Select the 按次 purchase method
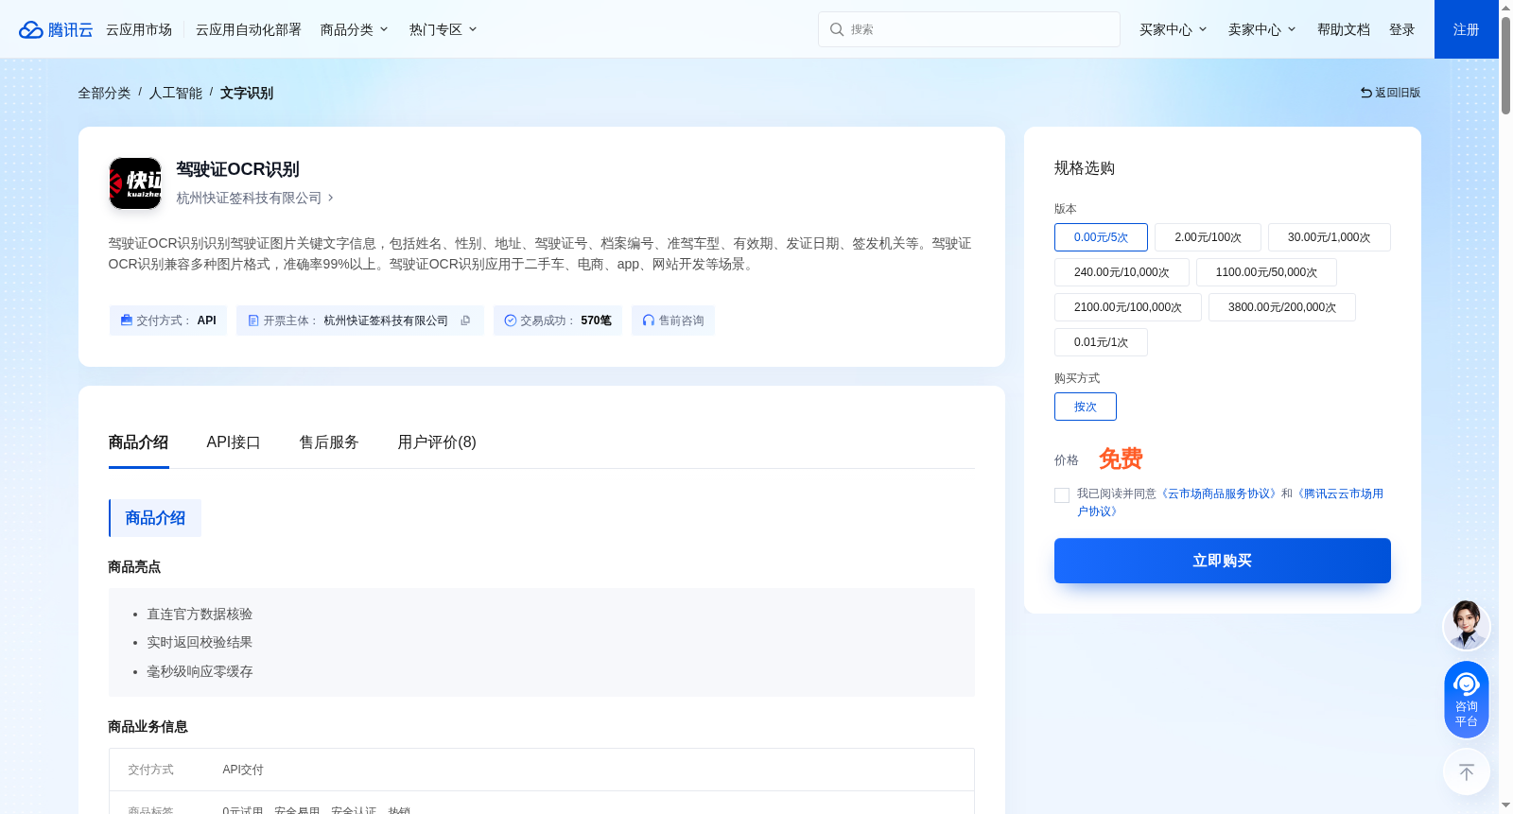 1085,407
